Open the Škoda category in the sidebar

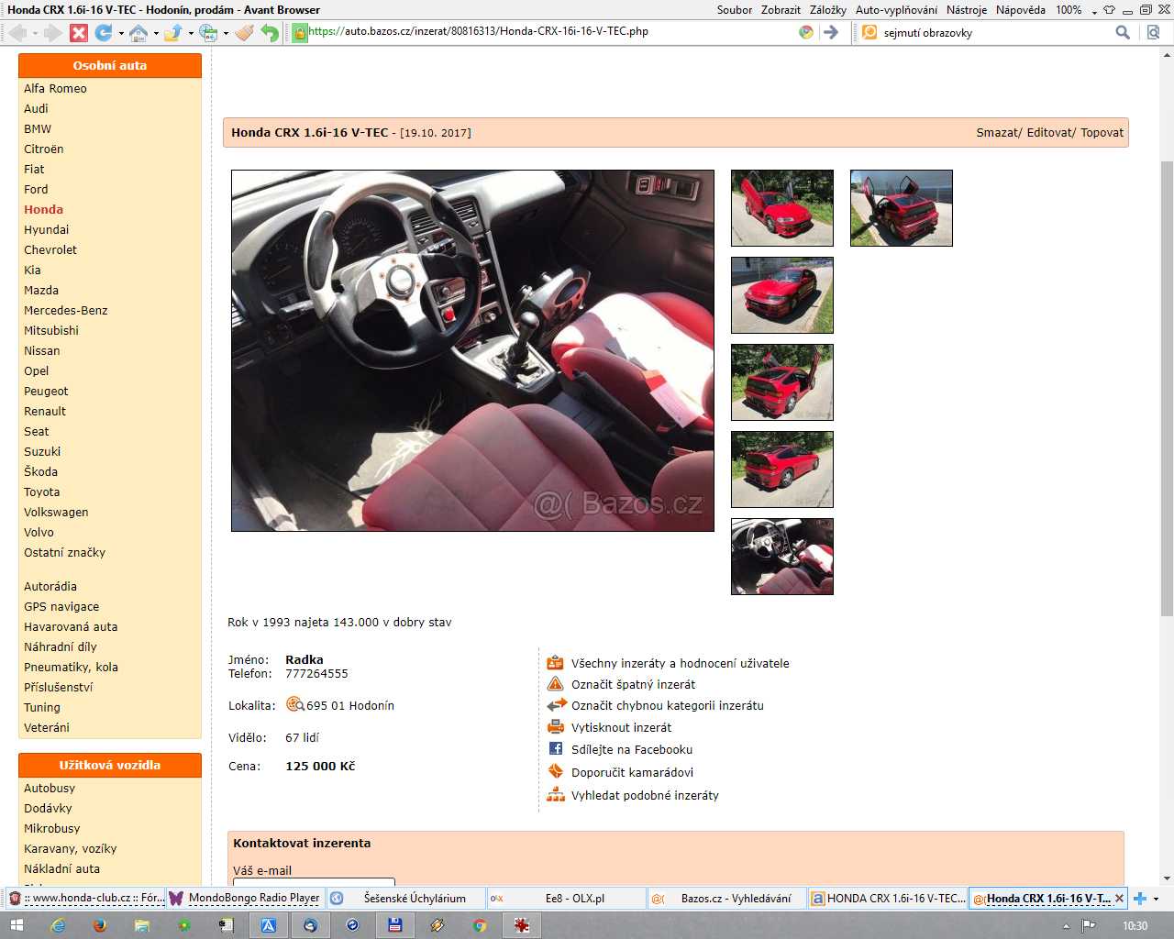(40, 472)
